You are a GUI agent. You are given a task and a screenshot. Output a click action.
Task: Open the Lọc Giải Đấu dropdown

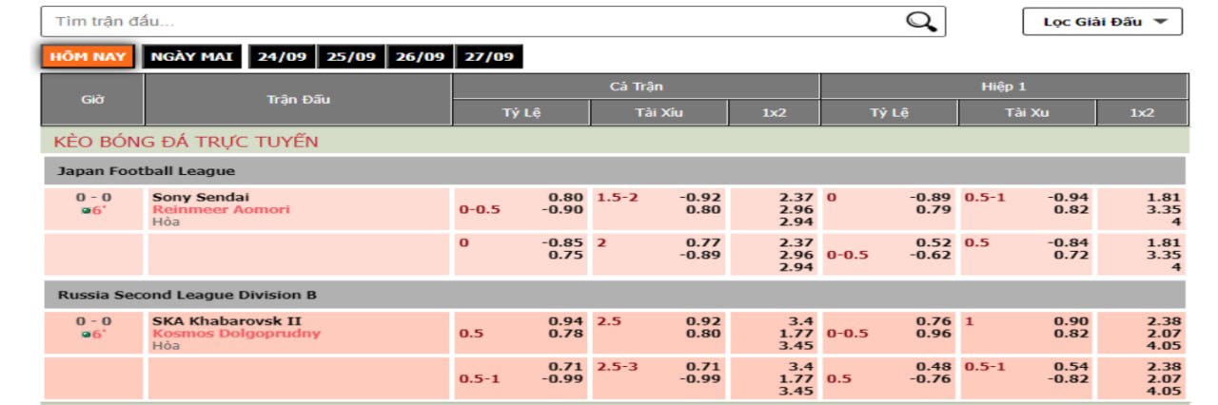tap(1102, 22)
